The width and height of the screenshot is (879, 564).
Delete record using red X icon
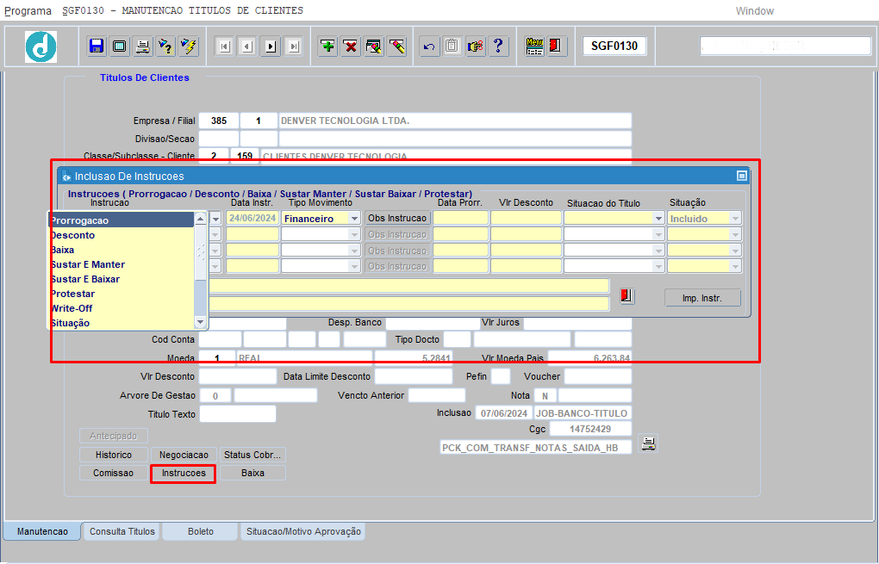coord(351,46)
